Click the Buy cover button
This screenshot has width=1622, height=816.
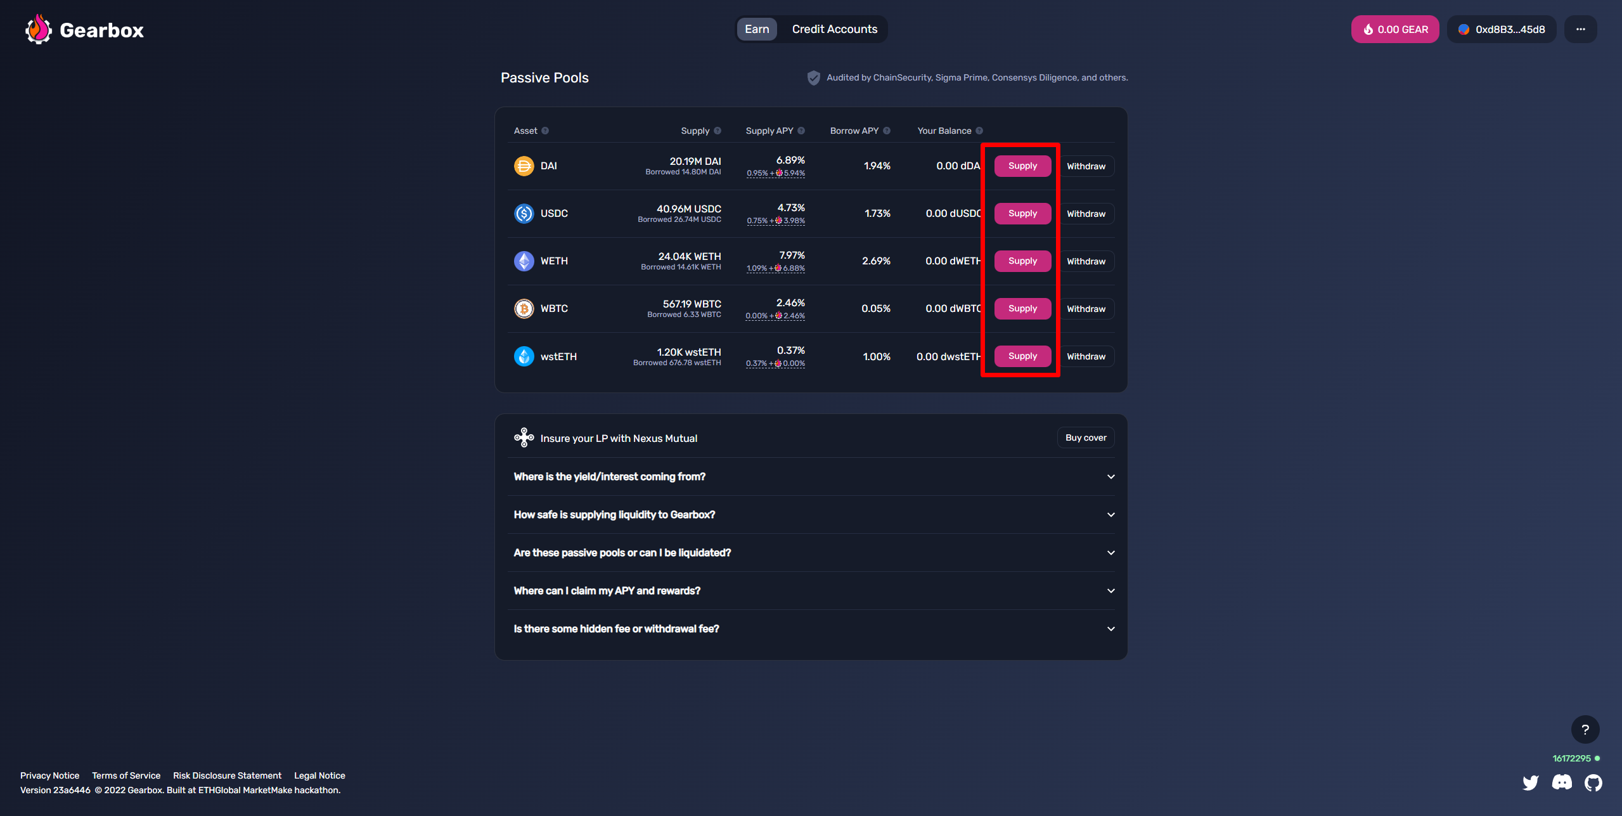coord(1085,437)
